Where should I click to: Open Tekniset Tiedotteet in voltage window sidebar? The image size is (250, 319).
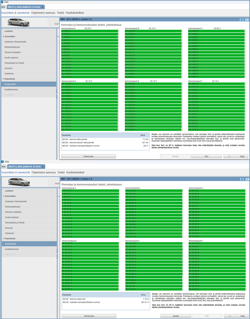click(28, 52)
